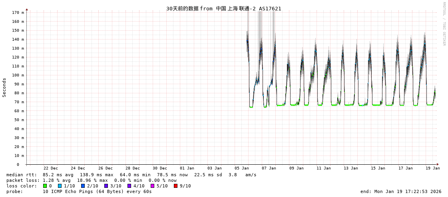Click the magenta 5/10 loss swatch
The image size is (448, 197).
coord(152,186)
